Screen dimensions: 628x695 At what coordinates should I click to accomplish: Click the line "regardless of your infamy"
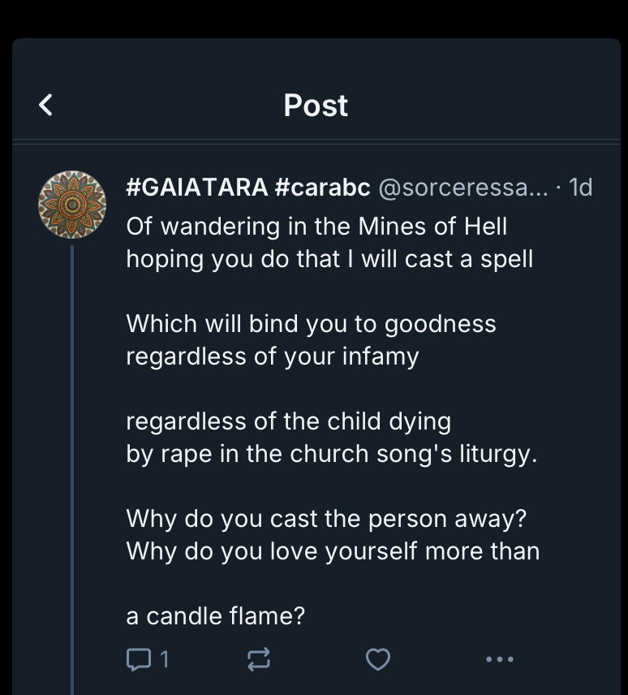click(x=273, y=356)
